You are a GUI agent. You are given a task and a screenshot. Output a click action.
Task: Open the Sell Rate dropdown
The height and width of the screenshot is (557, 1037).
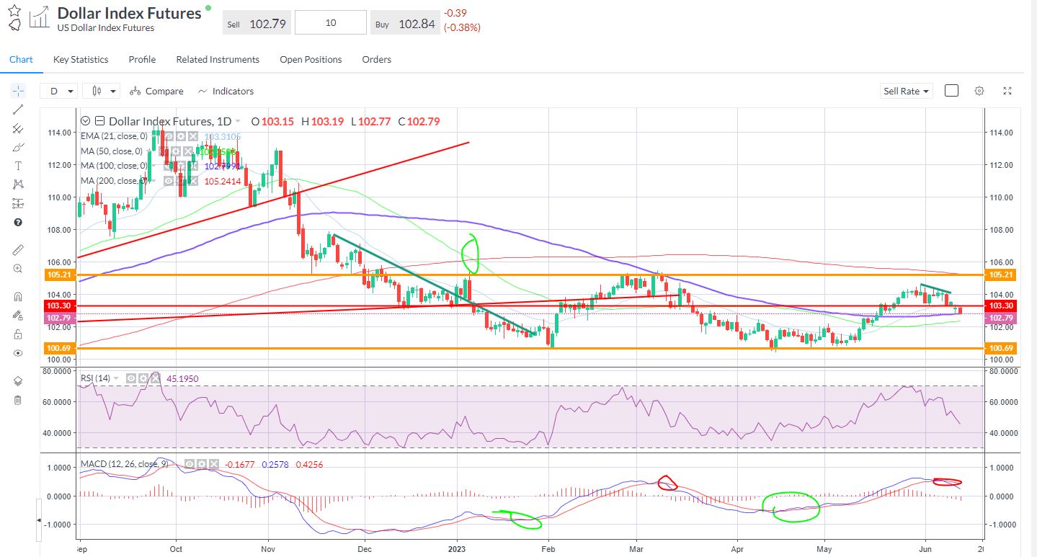click(907, 91)
